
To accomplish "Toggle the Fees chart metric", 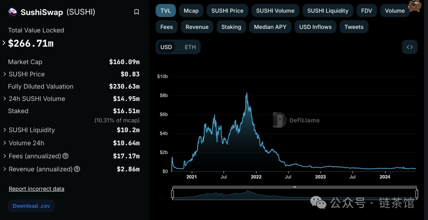I will click(166, 27).
